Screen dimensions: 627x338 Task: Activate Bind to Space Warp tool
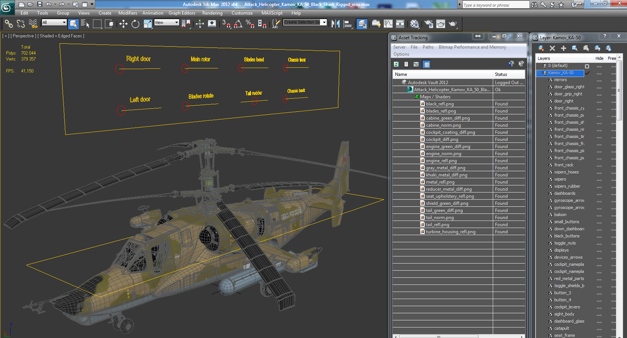point(33,24)
